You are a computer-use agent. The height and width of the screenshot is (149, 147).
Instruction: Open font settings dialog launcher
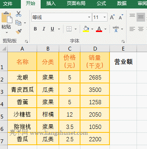click(x=123, y=41)
